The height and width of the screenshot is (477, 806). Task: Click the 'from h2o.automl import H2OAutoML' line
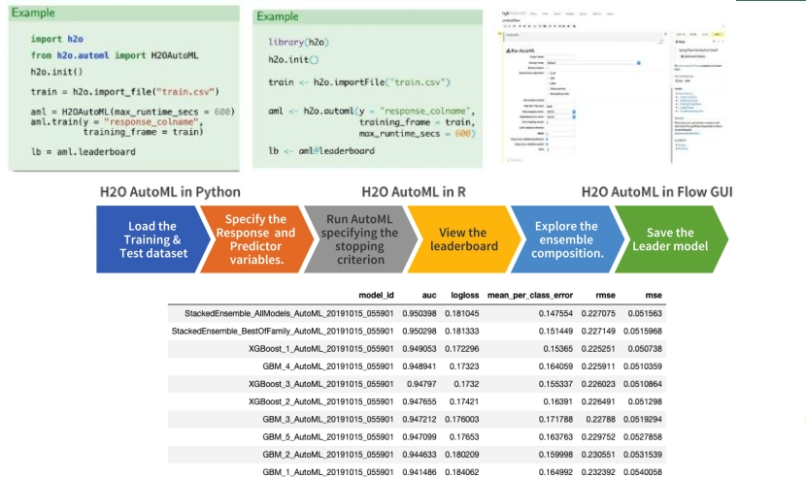pyautogui.click(x=115, y=55)
